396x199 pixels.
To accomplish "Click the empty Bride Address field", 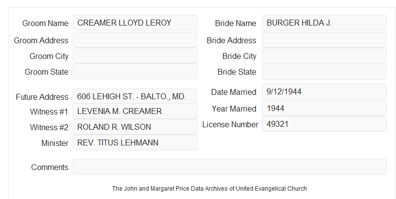I will tap(324, 40).
